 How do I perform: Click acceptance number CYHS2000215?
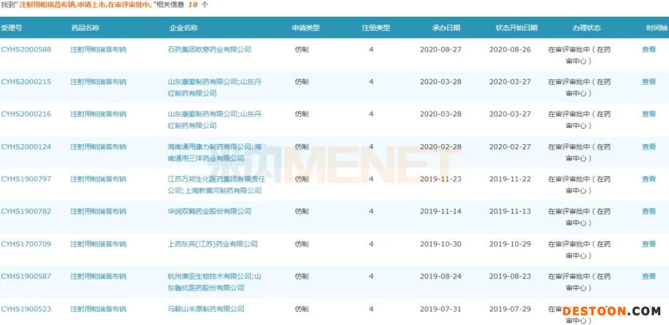[26, 82]
